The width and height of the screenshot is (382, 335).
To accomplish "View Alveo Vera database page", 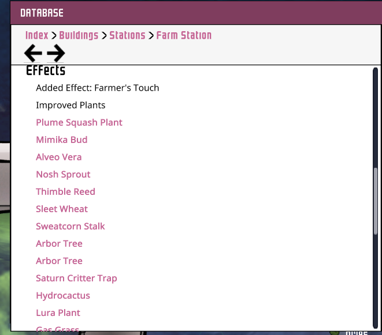I will click(59, 157).
